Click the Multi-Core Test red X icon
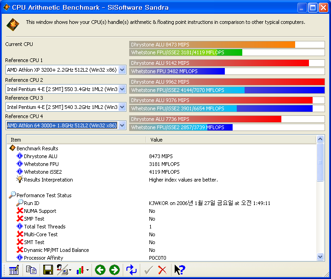Image resolution: width=331 pixels, height=279 pixels. coord(20,234)
